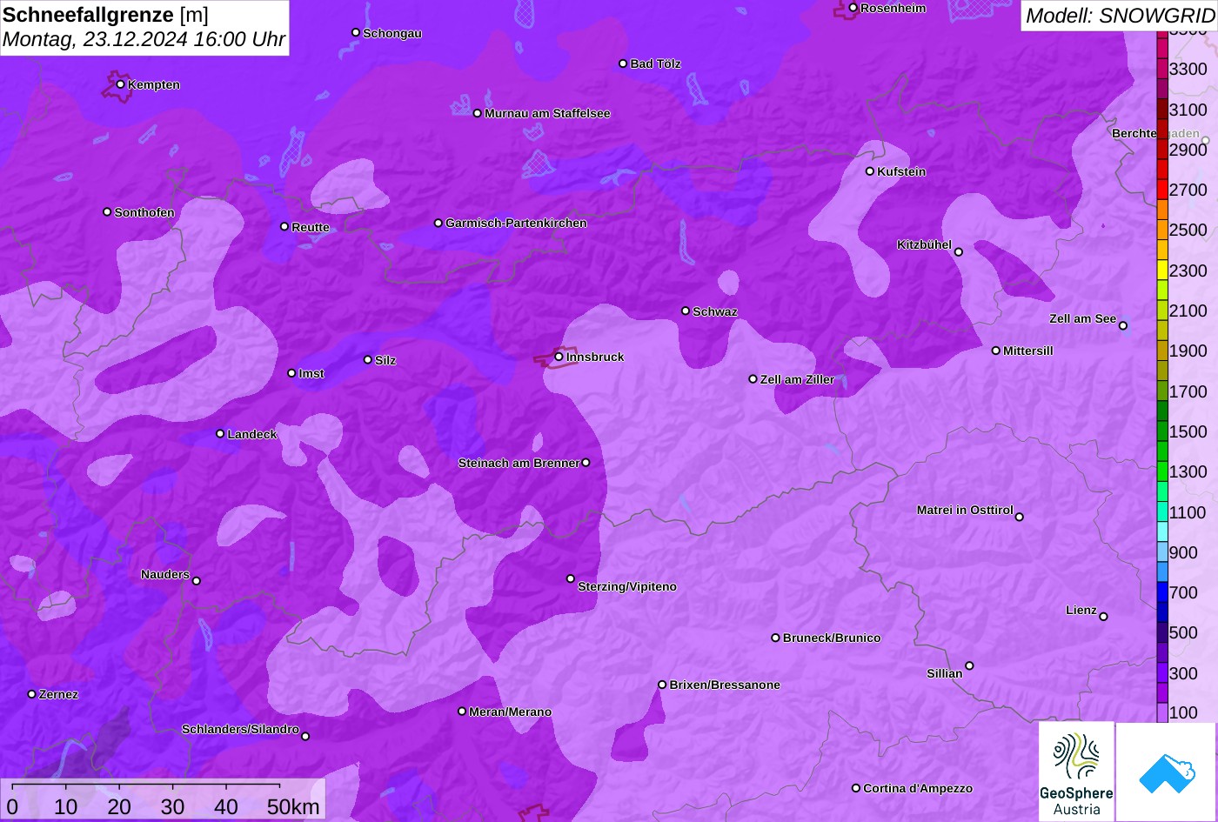Click the Garmisch-Partenkirchen label

point(516,224)
